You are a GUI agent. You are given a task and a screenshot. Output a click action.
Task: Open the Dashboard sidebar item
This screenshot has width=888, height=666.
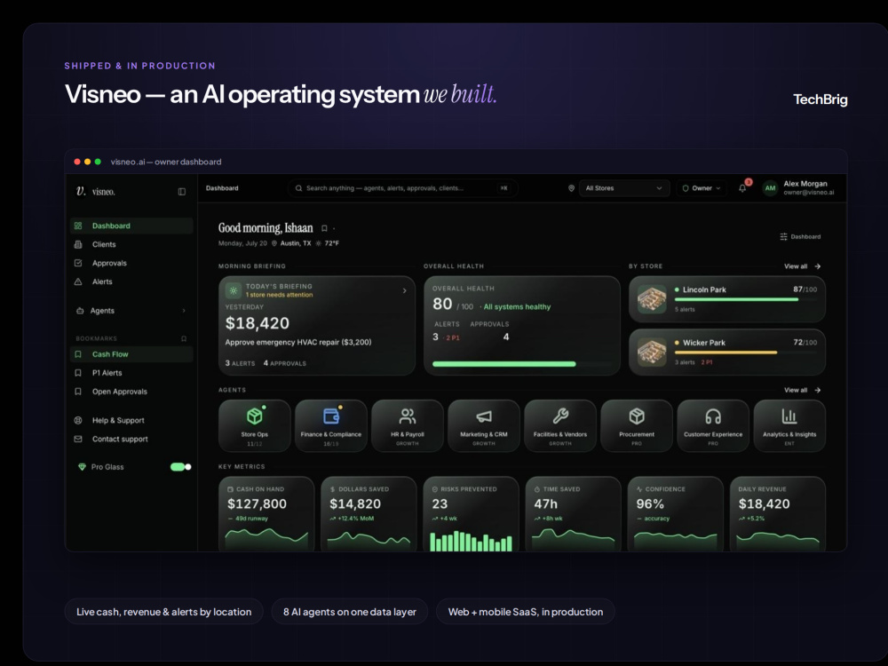pyautogui.click(x=131, y=226)
